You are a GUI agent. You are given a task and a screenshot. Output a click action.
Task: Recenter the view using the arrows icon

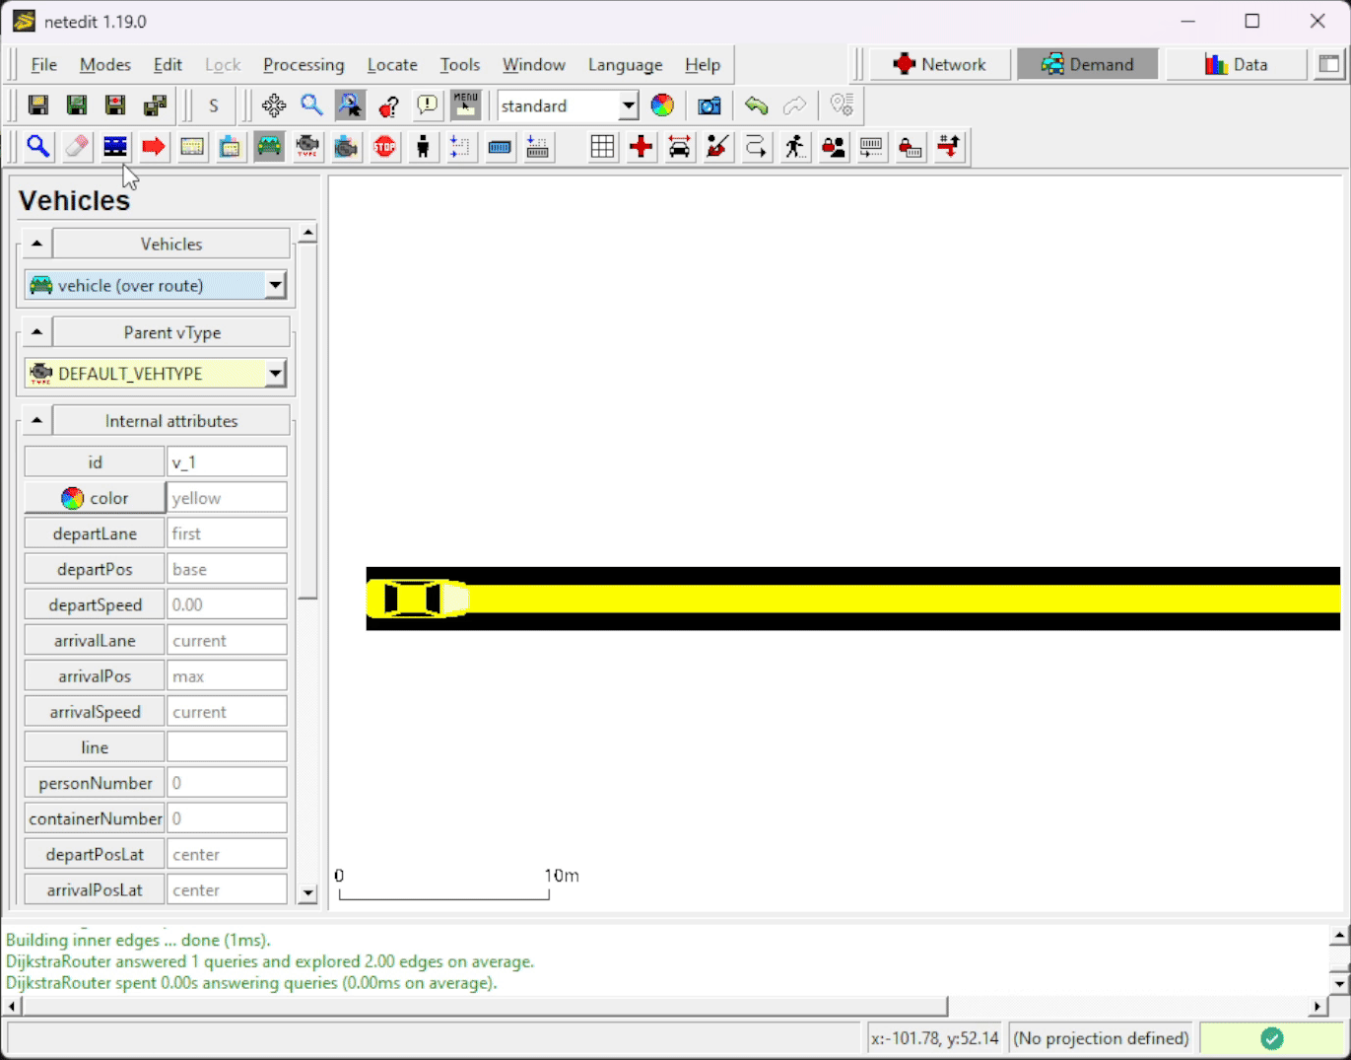tap(274, 106)
